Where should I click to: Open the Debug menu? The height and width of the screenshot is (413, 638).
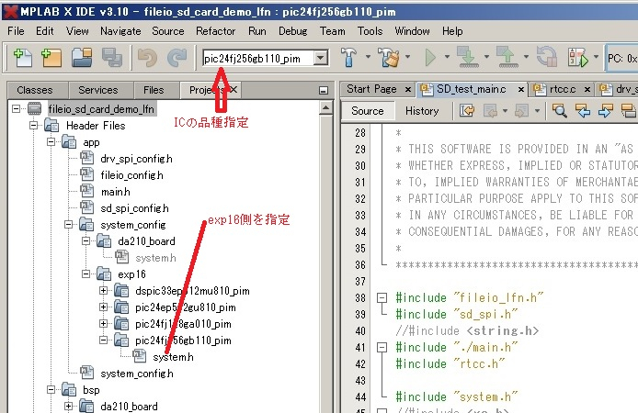pyautogui.click(x=292, y=31)
